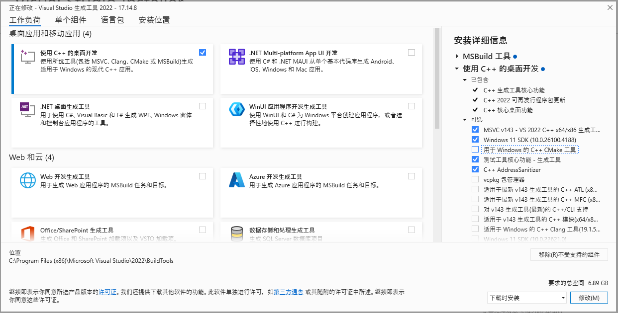Check the WinUI 应用程序开发生成工具 checkbox

(411, 106)
